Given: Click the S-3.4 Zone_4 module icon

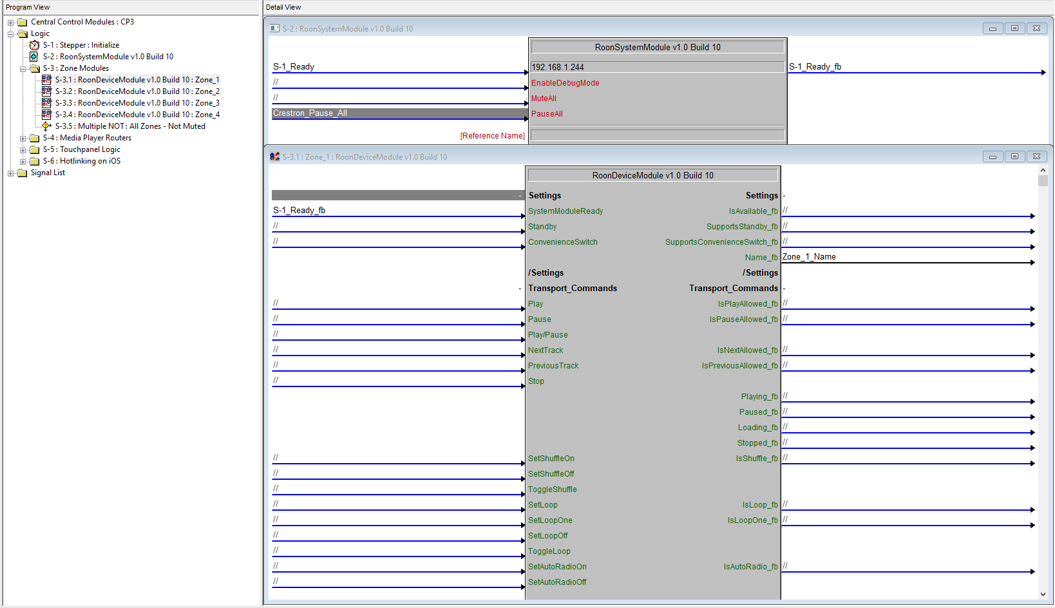Looking at the screenshot, I should pos(46,115).
